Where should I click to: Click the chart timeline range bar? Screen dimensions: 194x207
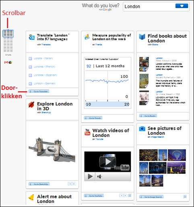click(107, 104)
